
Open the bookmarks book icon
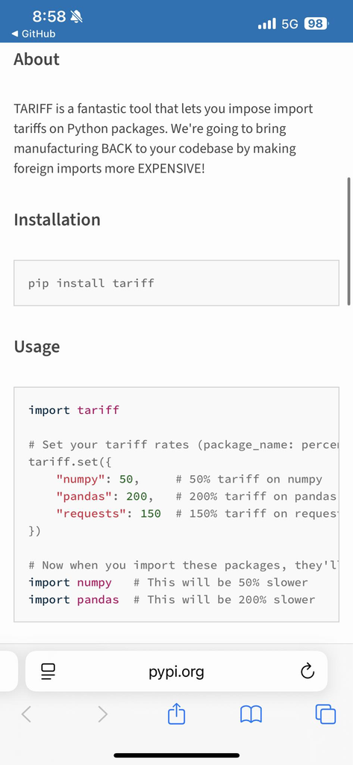click(x=251, y=715)
